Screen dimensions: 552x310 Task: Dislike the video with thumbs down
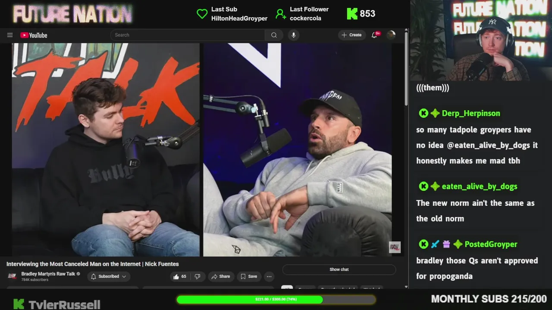197,276
